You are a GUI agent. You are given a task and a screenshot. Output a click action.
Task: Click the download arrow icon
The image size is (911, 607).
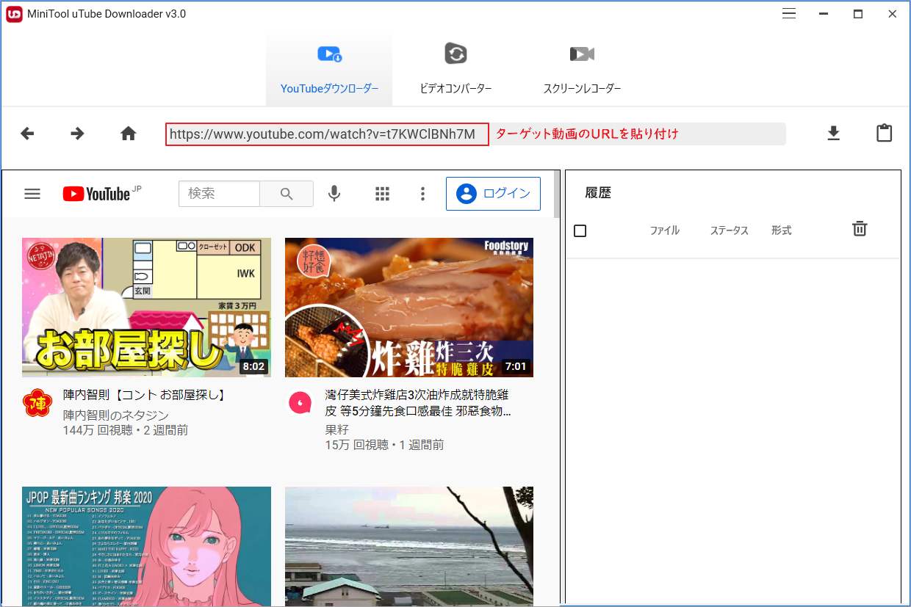(833, 134)
